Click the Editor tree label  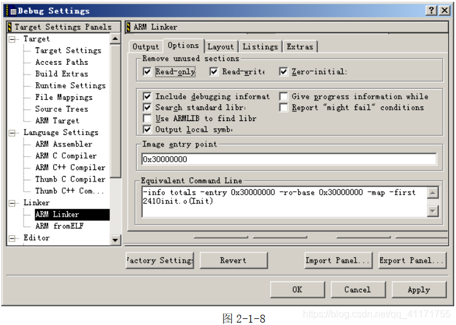click(37, 238)
